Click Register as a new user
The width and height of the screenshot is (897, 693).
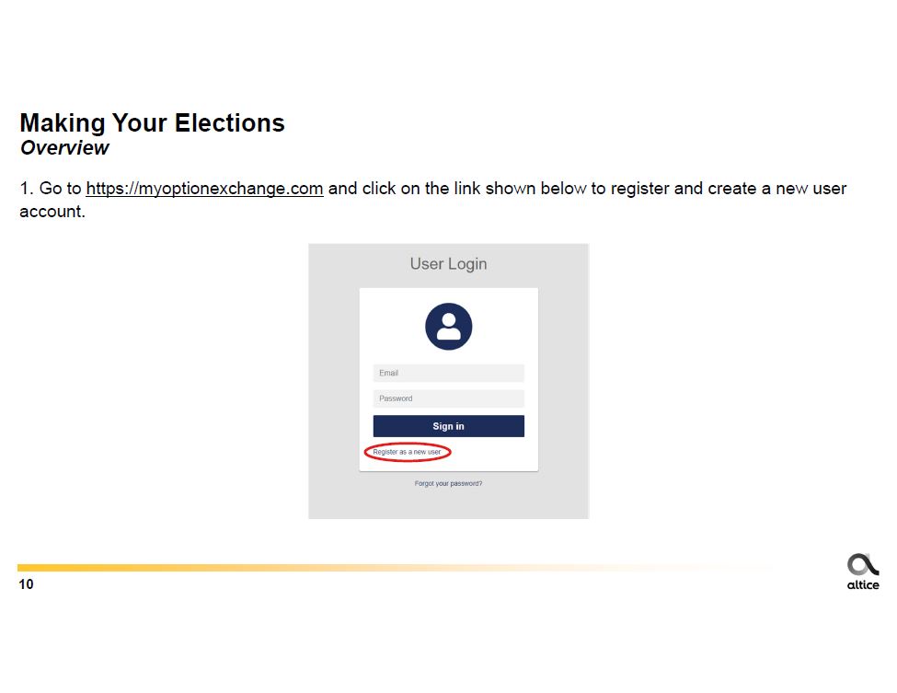tap(407, 452)
